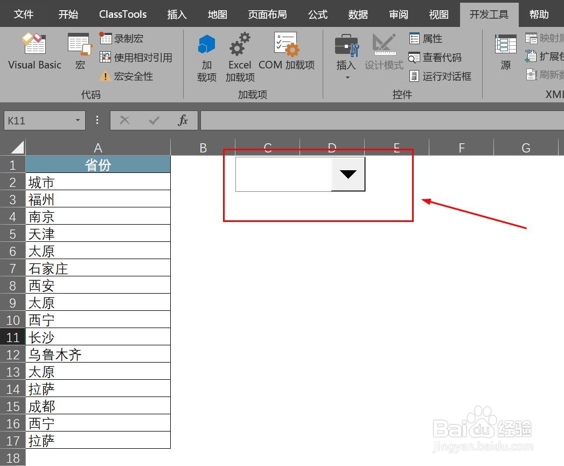Open the combo box dropdown arrow

[x=348, y=174]
